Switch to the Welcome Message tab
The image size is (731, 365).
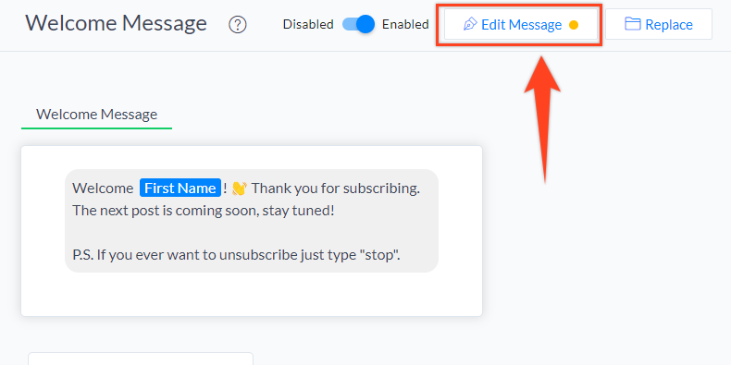click(96, 115)
